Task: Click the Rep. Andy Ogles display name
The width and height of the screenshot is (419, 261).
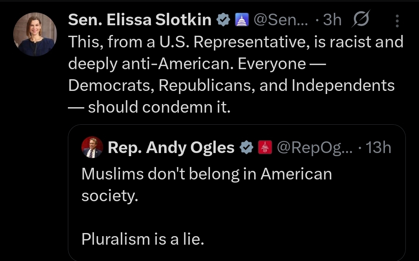Action: tap(171, 148)
